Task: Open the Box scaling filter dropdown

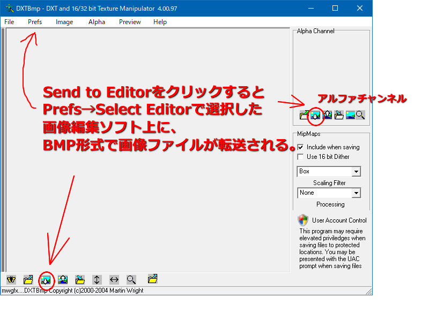Action: (x=356, y=172)
